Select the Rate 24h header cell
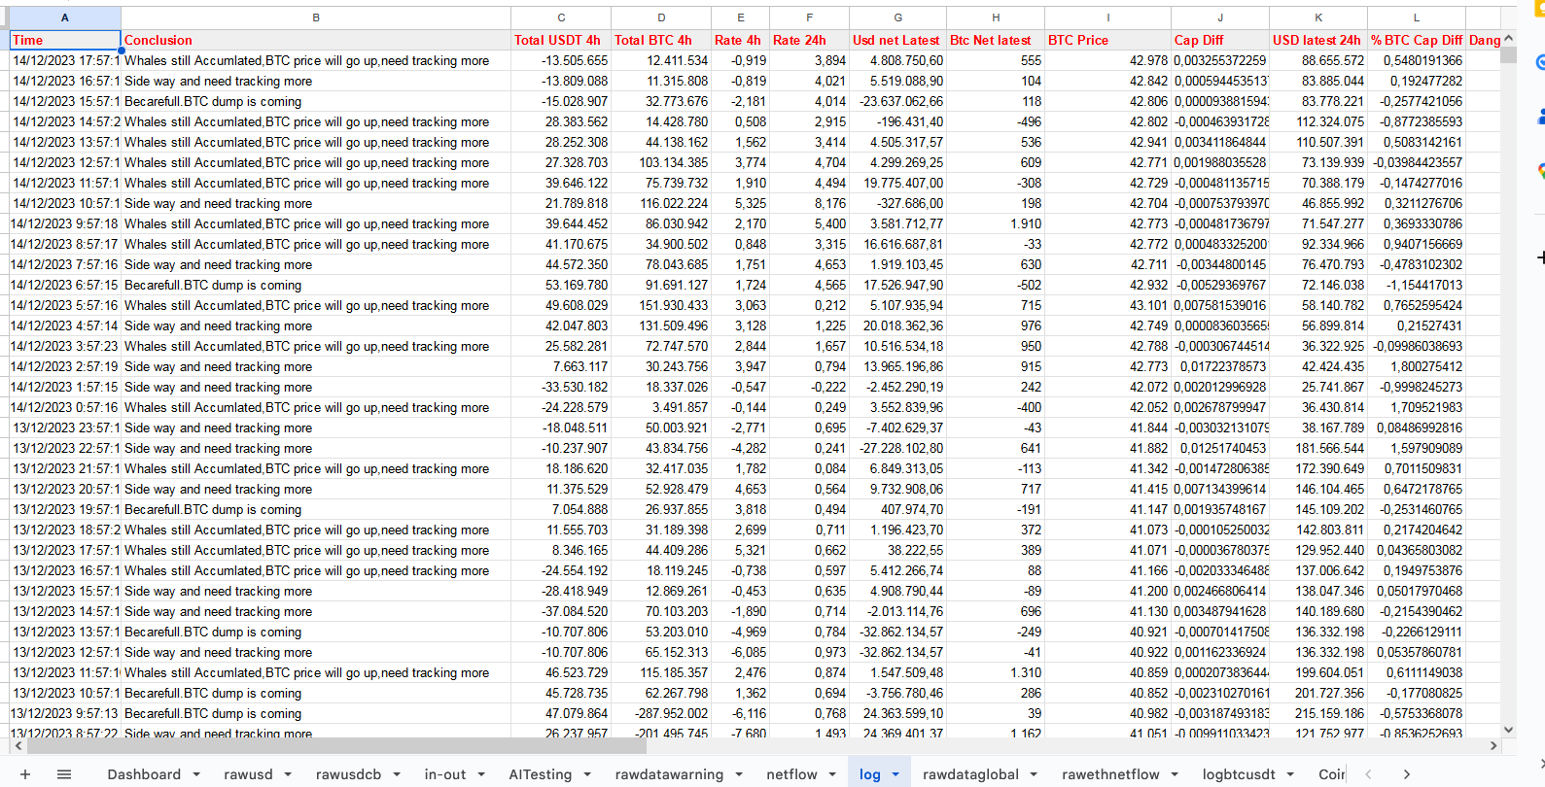1545x787 pixels. click(809, 40)
